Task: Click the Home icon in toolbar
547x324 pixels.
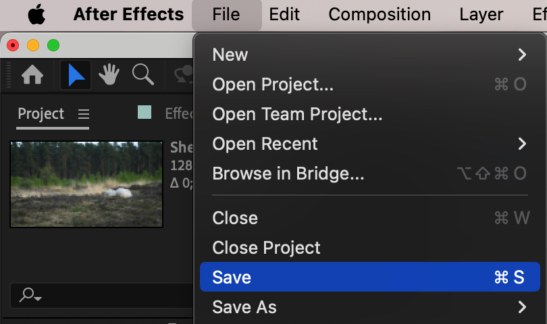Action: 32,75
